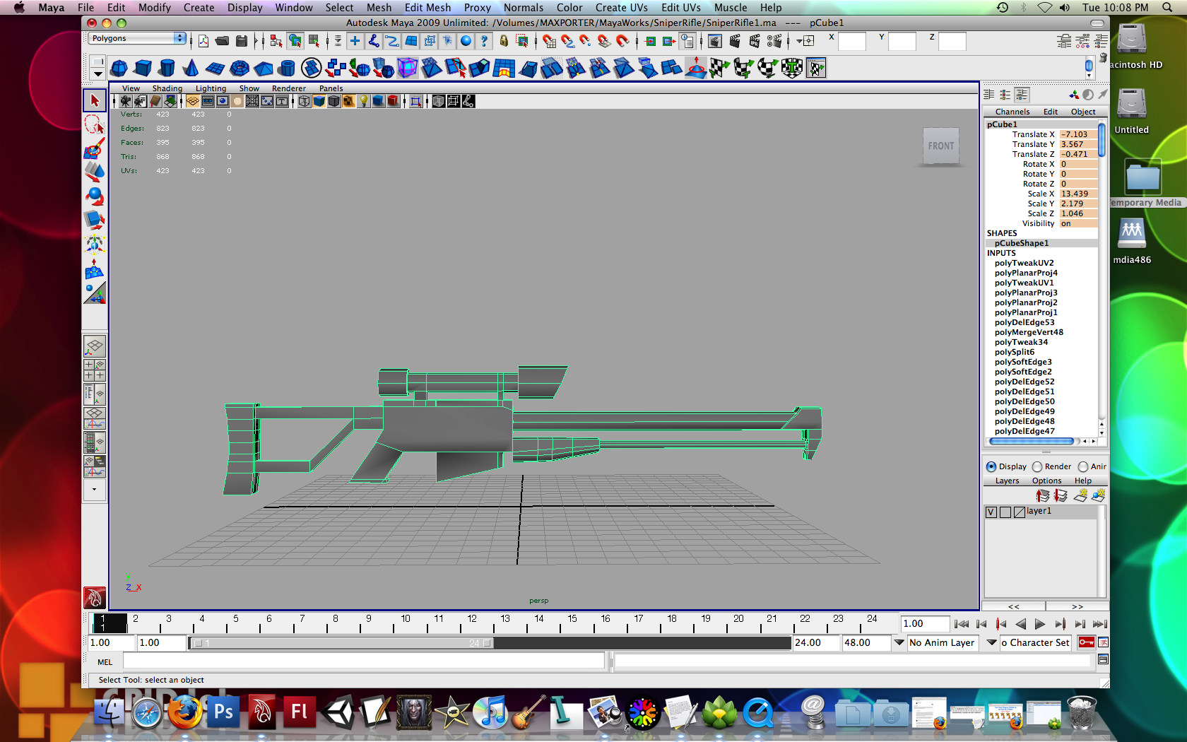Move layer1 up with red arrow icon

(x=1043, y=495)
